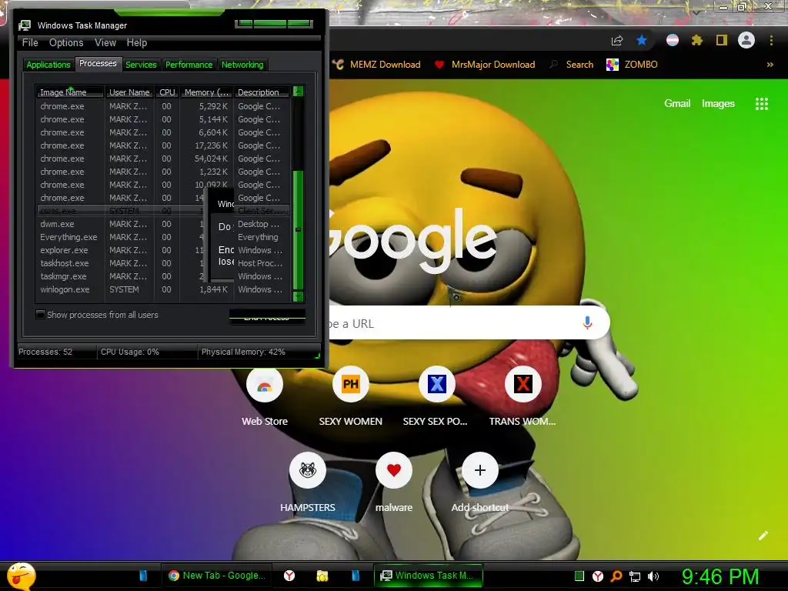Click the Share this page icon in Chrome
788x591 pixels.
click(x=617, y=41)
